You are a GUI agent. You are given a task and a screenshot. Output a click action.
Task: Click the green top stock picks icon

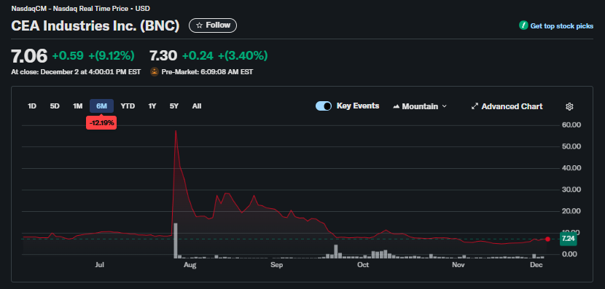(x=523, y=25)
